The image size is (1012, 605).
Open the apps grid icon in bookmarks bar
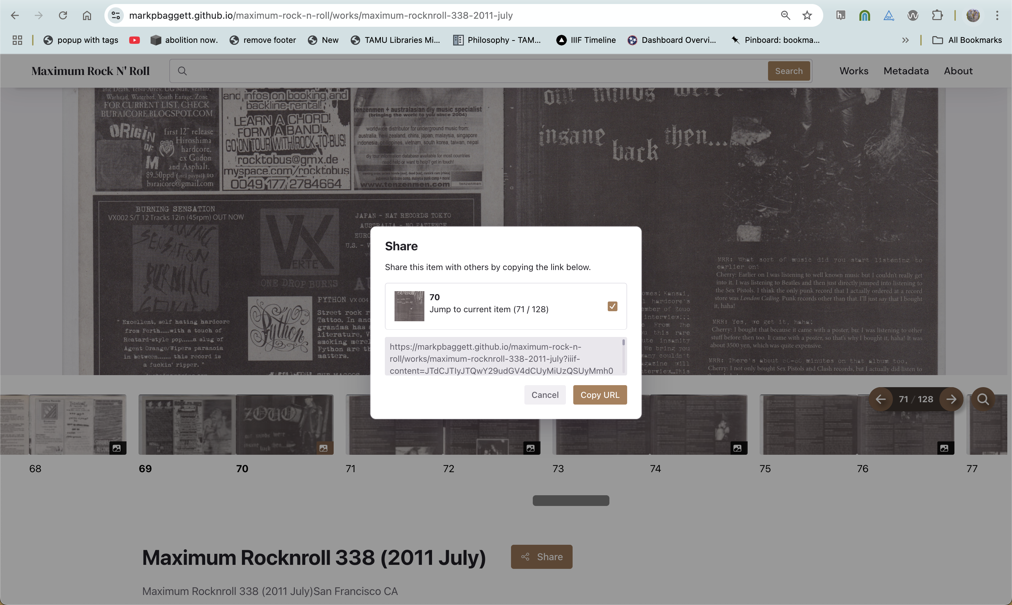(17, 40)
